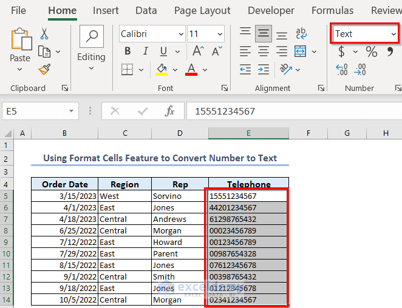This screenshot has width=402, height=308.
Task: Expand the Calibri font name dropdown
Action: click(x=180, y=34)
